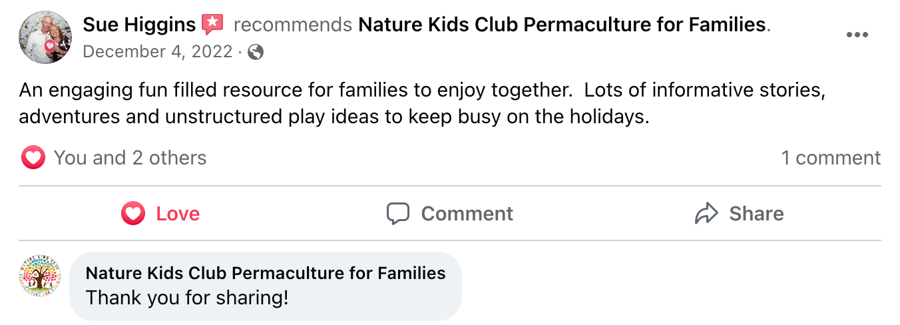
Task: Open commenter name Nature Kids Club Permaculture for Families
Action: pyautogui.click(x=266, y=273)
